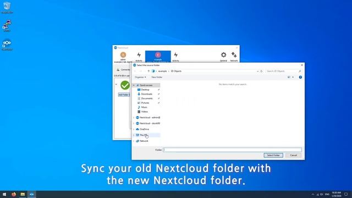Collapse the Quick access tree node
Image resolution: width=352 pixels, height=198 pixels.
point(134,85)
